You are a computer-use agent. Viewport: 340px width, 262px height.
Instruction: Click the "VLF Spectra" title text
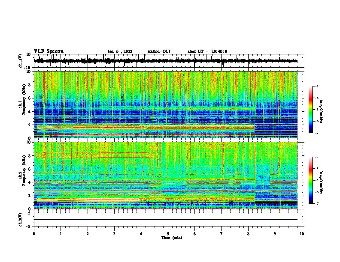tap(49, 51)
